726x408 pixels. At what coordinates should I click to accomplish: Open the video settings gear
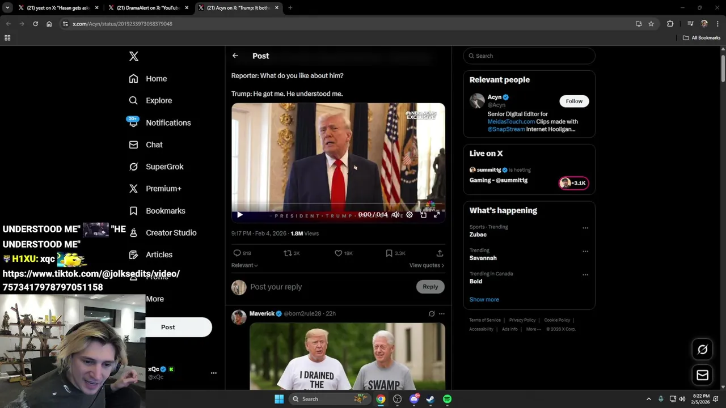[x=410, y=215]
